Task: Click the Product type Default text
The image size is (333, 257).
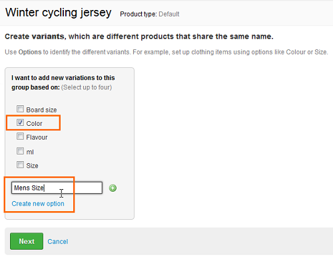Action: [x=150, y=14]
